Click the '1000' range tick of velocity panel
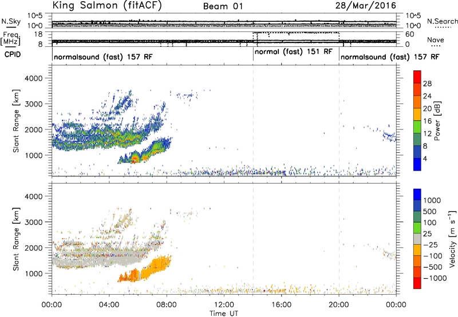Image resolution: width=458 pixels, height=317 pixels. (34, 274)
